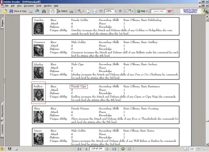
Task: Open the File menu
Action: 7,6
